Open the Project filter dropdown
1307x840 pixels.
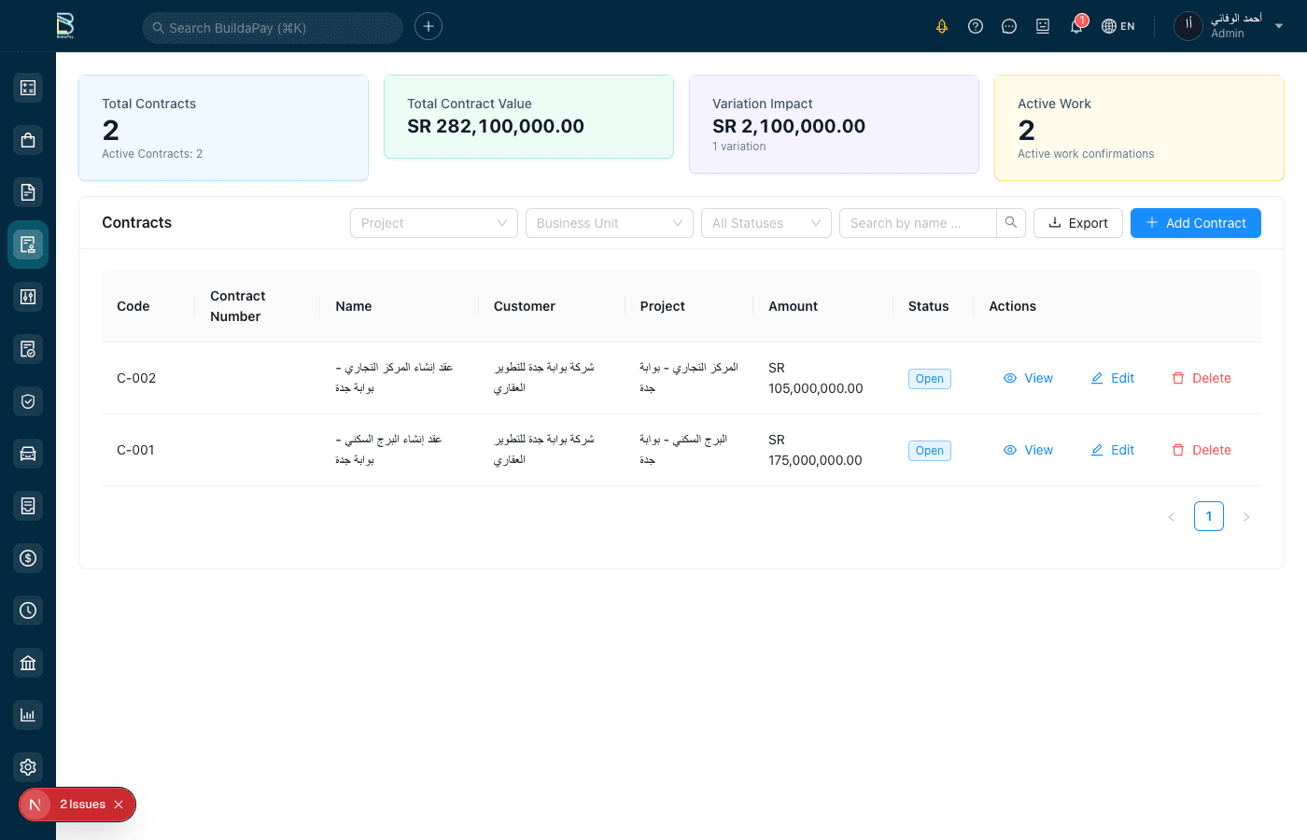pyautogui.click(x=433, y=222)
